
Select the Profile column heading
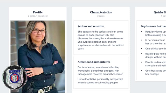(x=38, y=12)
